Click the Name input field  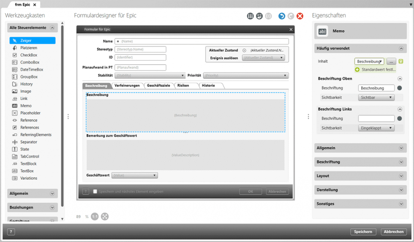202,41
